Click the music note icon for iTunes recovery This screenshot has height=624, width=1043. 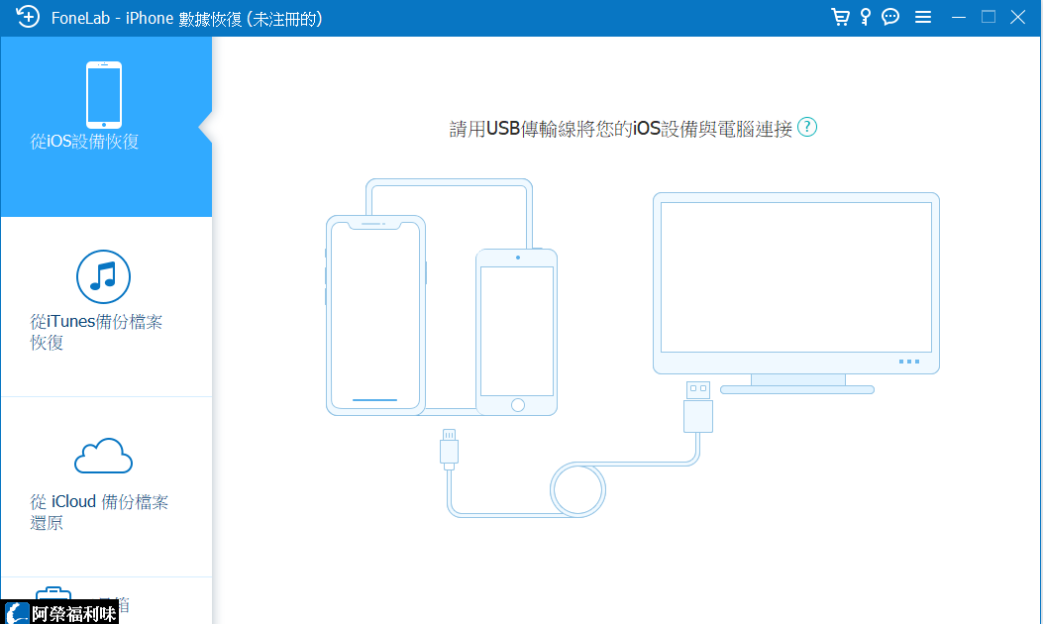103,277
